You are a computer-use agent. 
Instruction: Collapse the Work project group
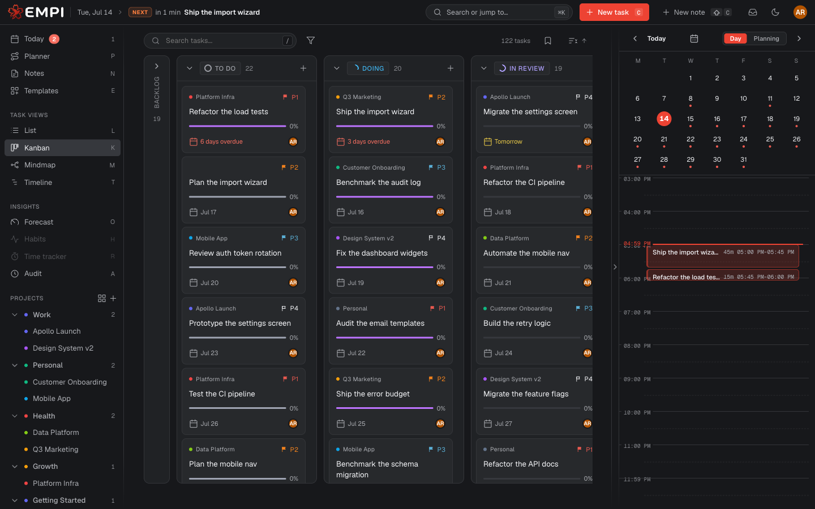pos(15,314)
